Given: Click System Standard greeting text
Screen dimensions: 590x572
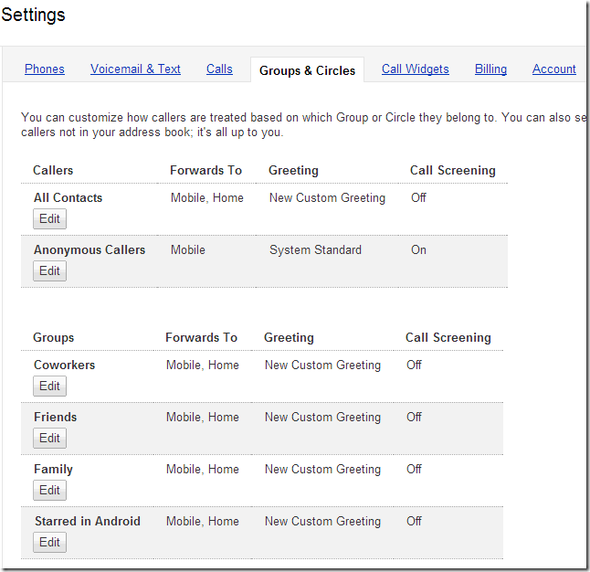Looking at the screenshot, I should click(315, 249).
